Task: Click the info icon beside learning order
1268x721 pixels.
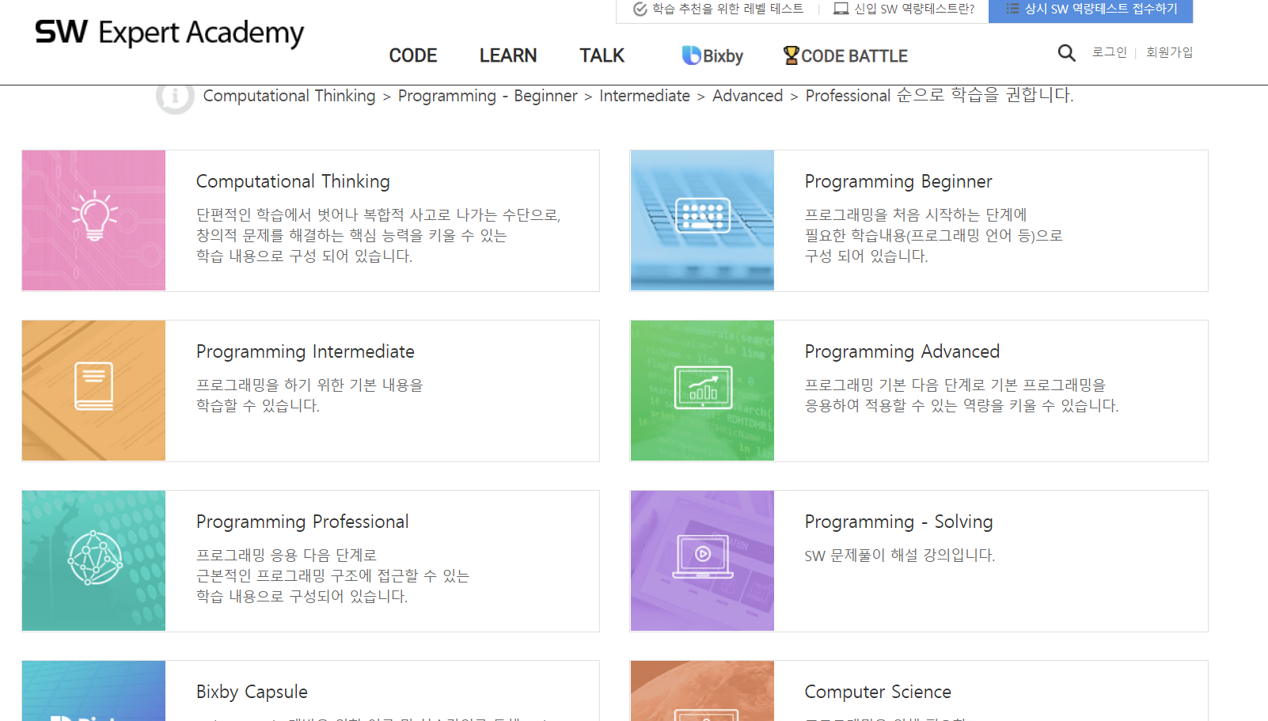Action: click(x=175, y=97)
